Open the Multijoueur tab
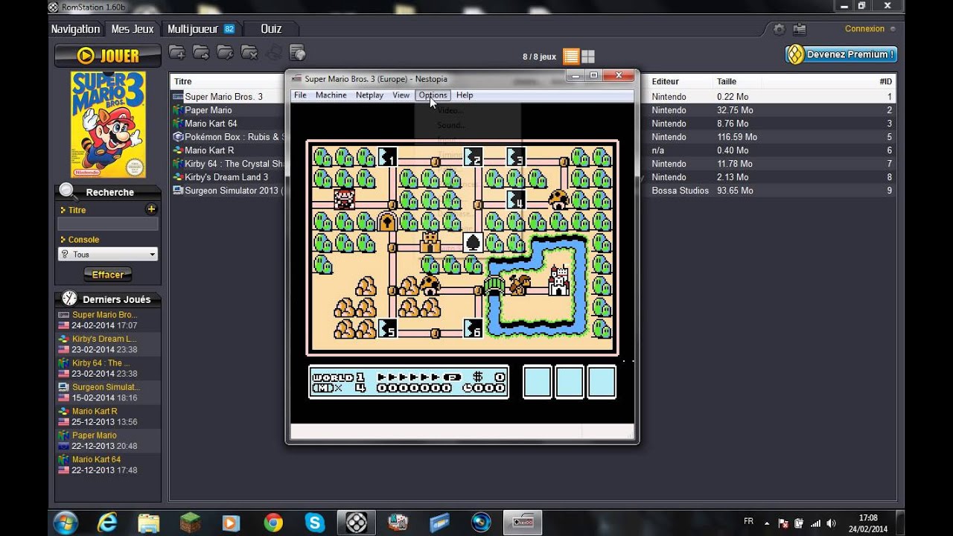Viewport: 953px width, 536px height. (x=201, y=29)
